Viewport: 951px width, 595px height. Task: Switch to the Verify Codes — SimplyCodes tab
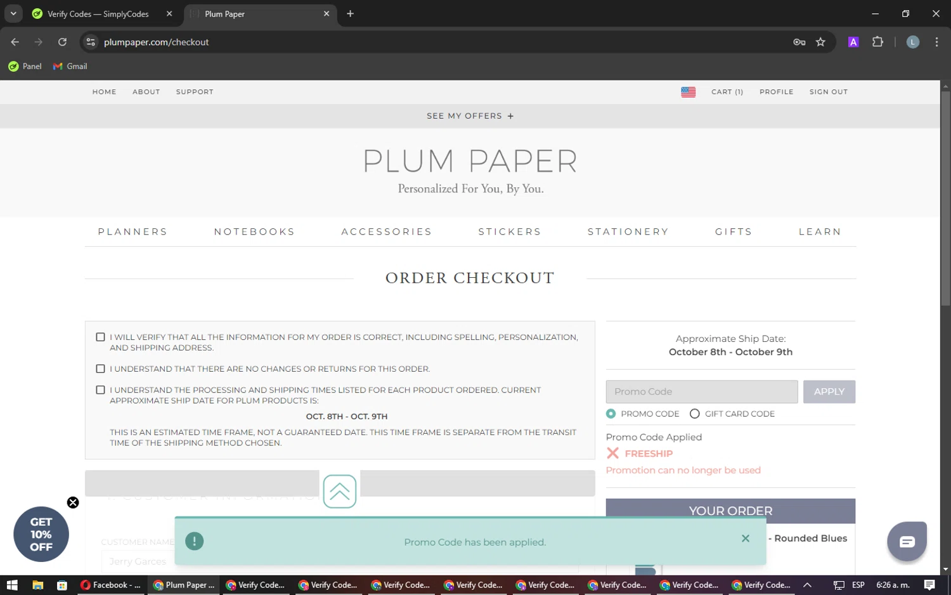(98, 13)
